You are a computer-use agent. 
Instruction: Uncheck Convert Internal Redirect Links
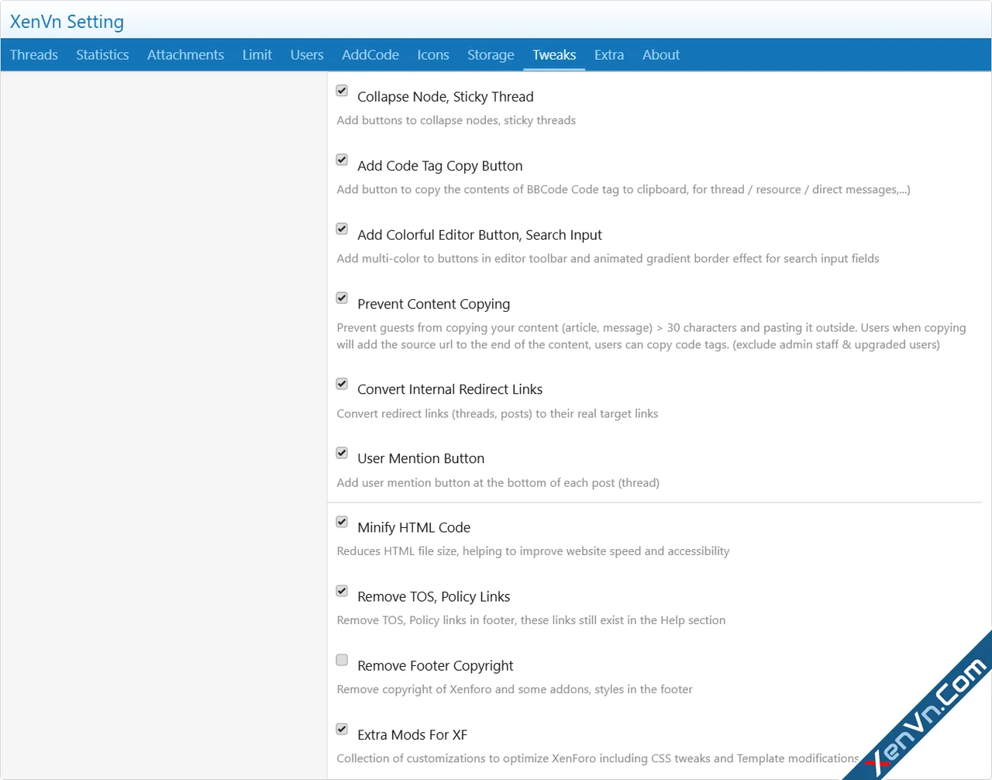pos(342,384)
